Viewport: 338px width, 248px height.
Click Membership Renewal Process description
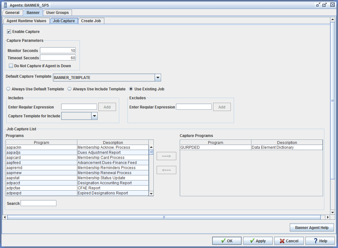coord(113,173)
